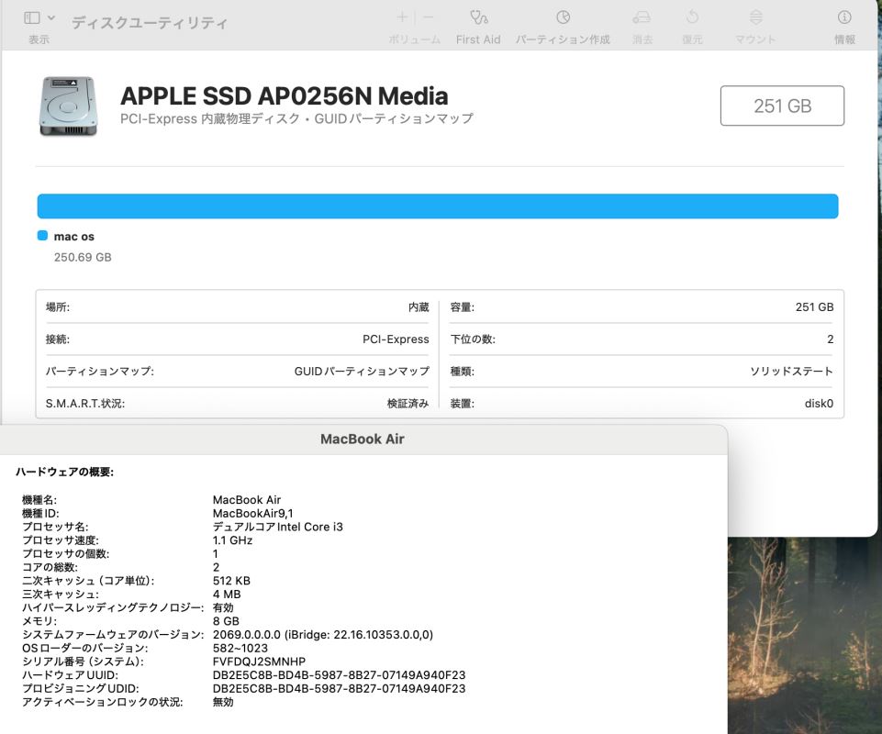This screenshot has height=734, width=882.
Task: Click the 251 GB capacity box
Action: pyautogui.click(x=782, y=106)
